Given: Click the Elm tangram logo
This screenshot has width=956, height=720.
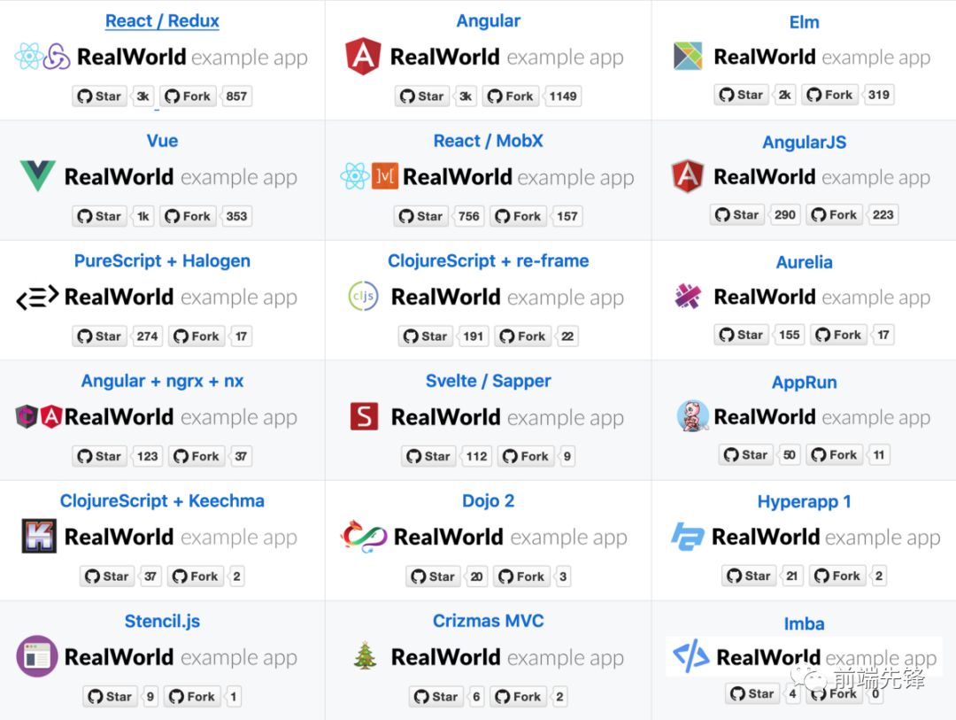Looking at the screenshot, I should [x=688, y=56].
